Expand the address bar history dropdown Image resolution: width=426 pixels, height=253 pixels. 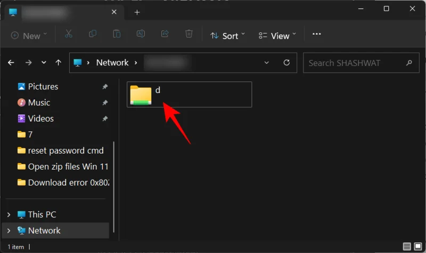267,63
